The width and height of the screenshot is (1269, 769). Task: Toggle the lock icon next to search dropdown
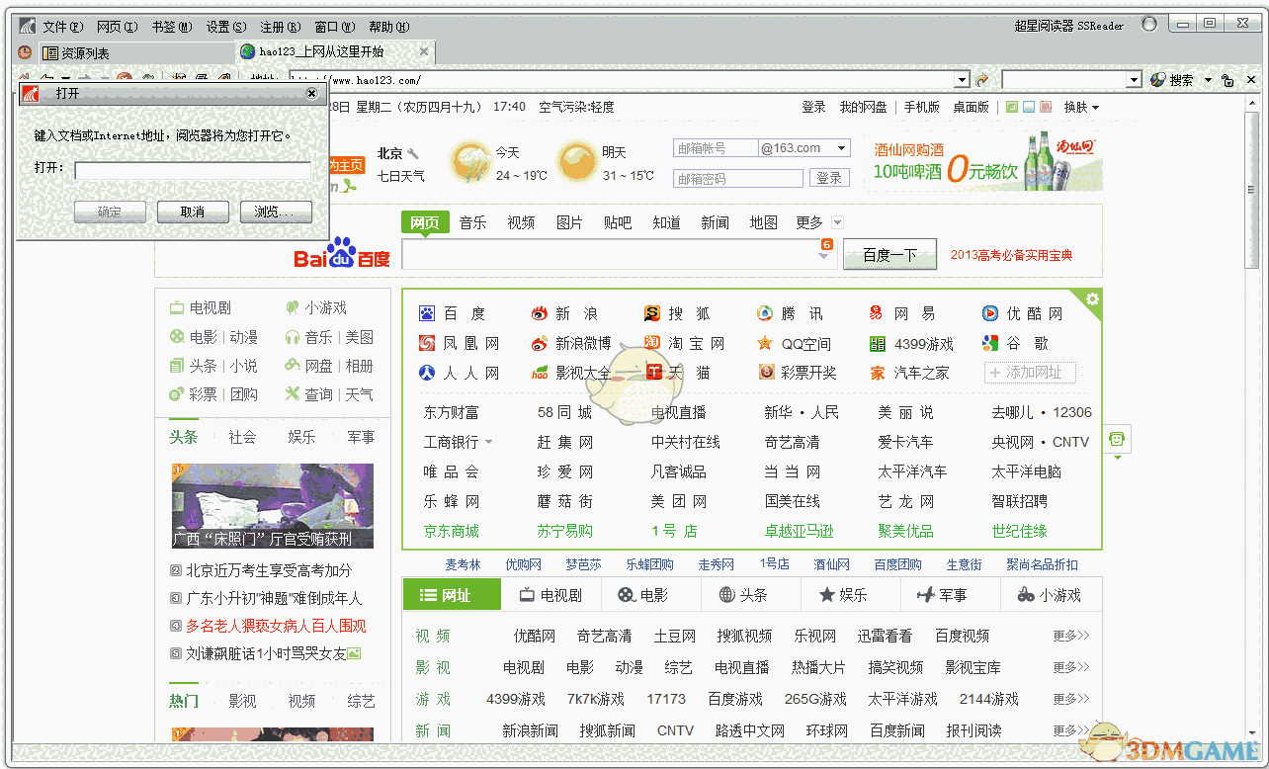pyautogui.click(x=1227, y=80)
